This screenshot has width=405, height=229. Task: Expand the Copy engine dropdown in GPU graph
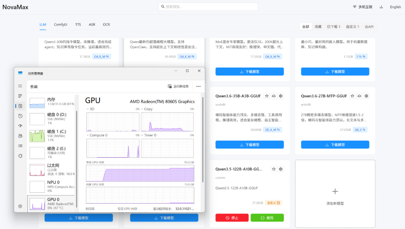[142, 109]
